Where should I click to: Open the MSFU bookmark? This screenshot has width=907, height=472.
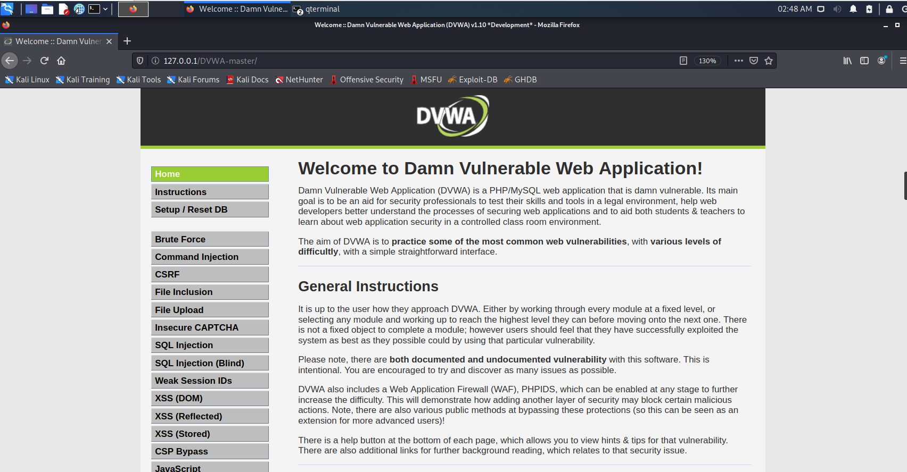tap(426, 80)
